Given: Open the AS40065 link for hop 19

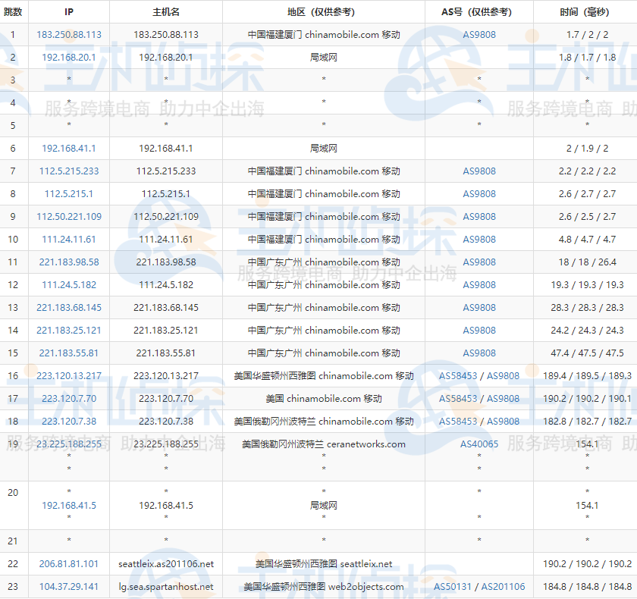Looking at the screenshot, I should pos(478,444).
